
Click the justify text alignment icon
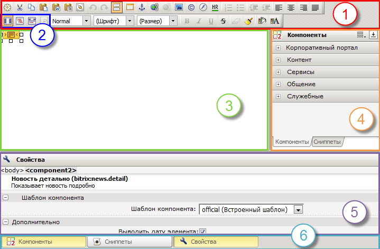pos(316,7)
